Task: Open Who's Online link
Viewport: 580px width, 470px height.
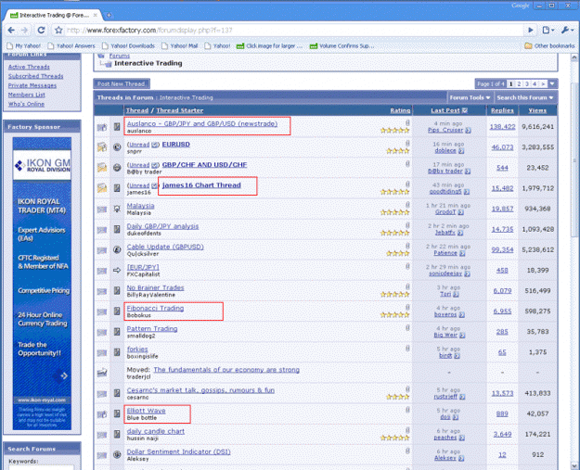Action: point(26,104)
